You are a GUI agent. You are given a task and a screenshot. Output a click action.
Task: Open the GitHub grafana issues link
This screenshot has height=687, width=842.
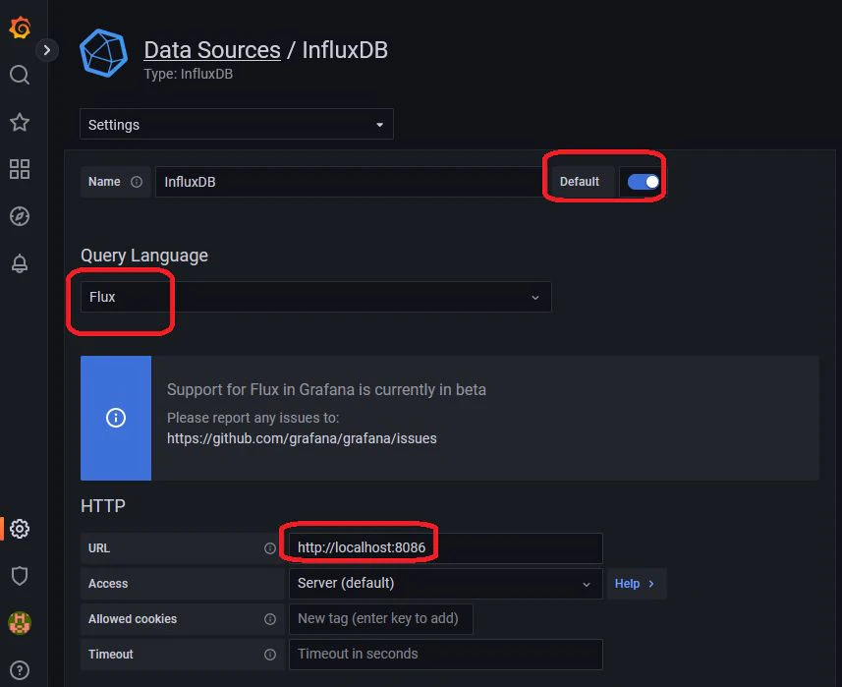point(302,438)
